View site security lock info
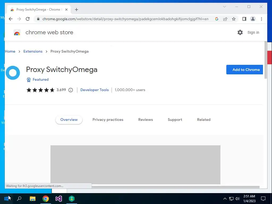Screen dimensions: 272x204 tap(38, 19)
